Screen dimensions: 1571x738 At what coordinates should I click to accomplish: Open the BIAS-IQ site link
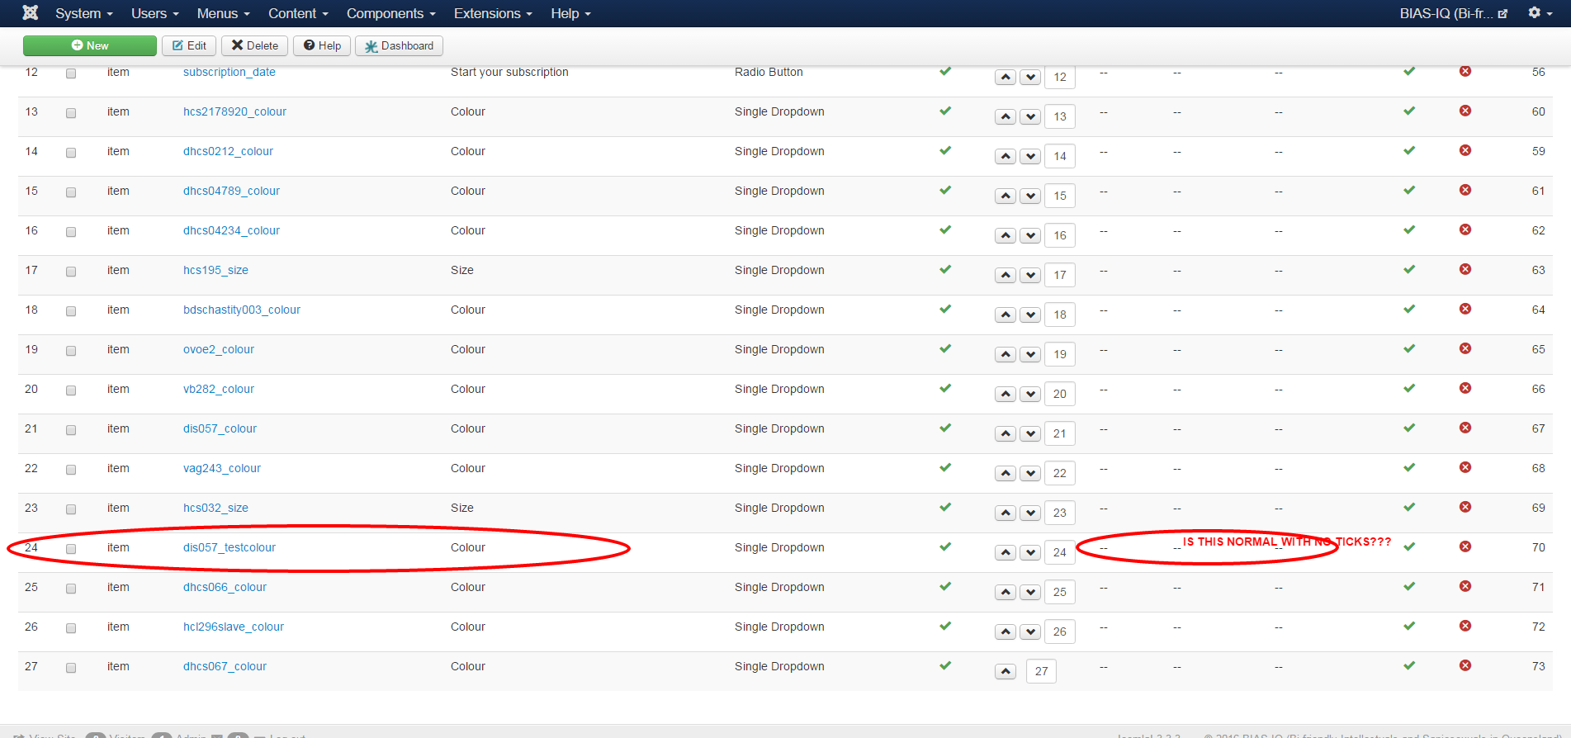(x=1454, y=13)
